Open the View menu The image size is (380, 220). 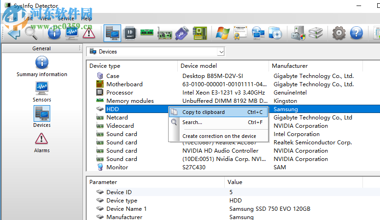point(45,18)
